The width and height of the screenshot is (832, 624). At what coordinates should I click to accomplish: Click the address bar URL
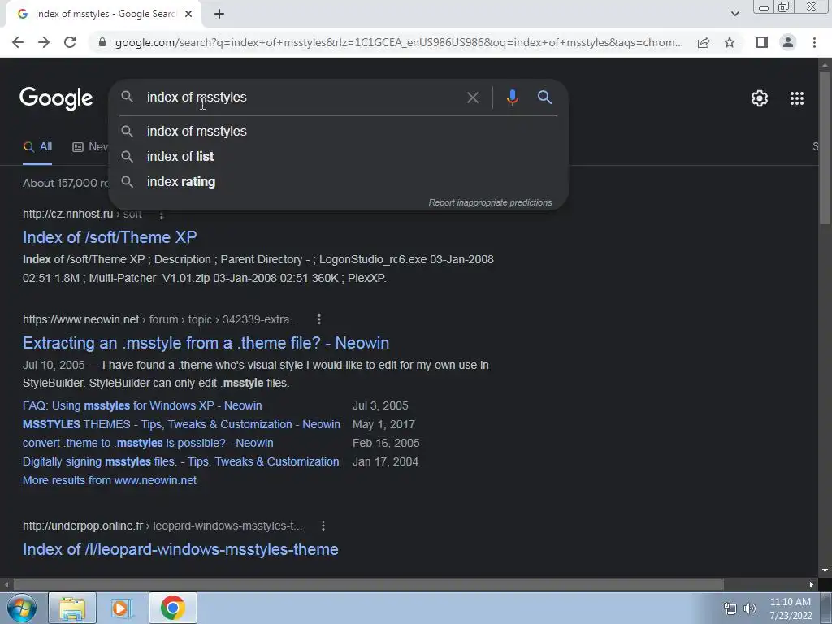click(x=399, y=42)
